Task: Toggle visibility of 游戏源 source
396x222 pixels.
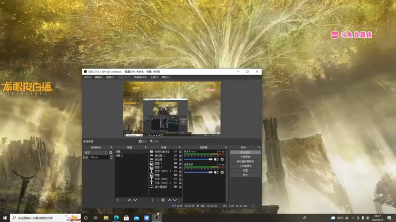Action: click(176, 159)
